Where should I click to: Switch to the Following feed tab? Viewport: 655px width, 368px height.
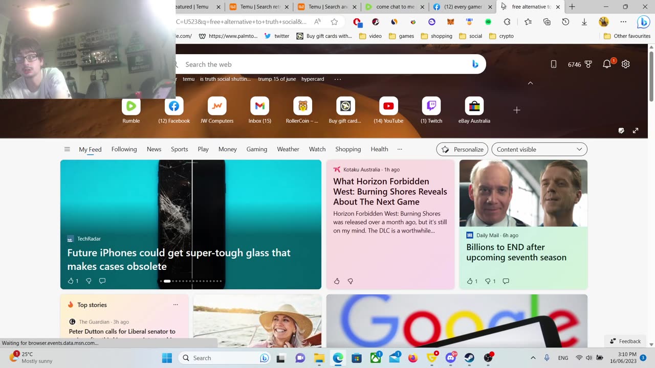tap(124, 149)
